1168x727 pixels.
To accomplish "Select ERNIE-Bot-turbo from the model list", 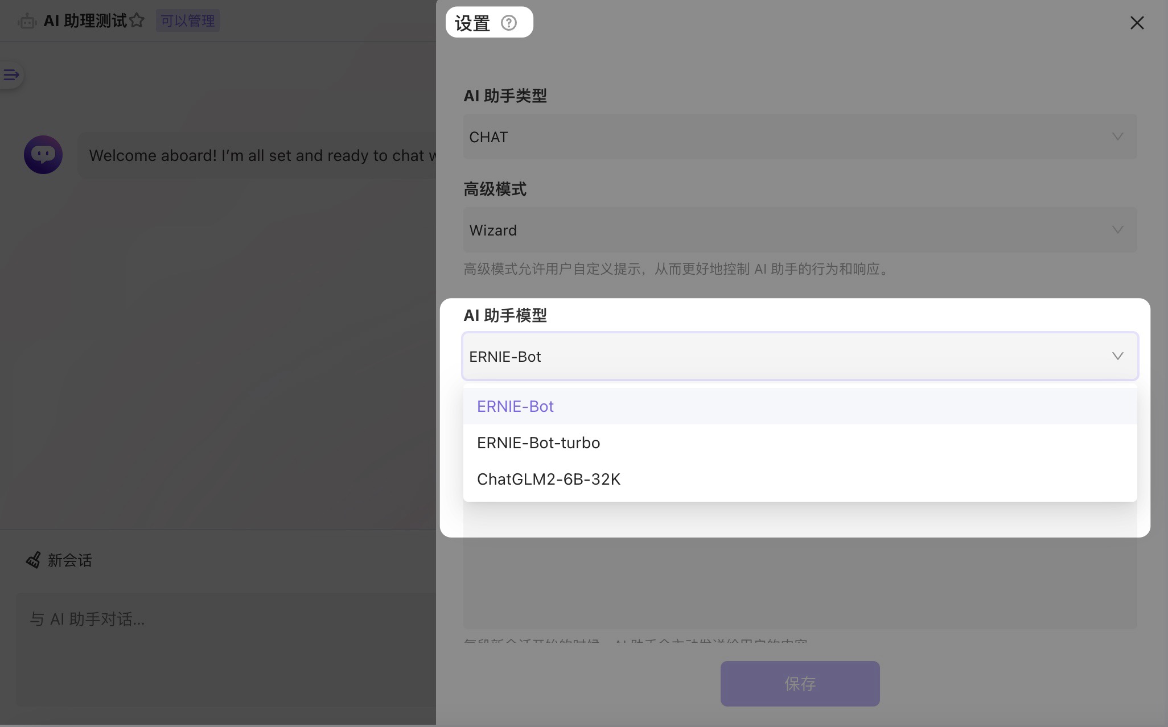I will 538,443.
